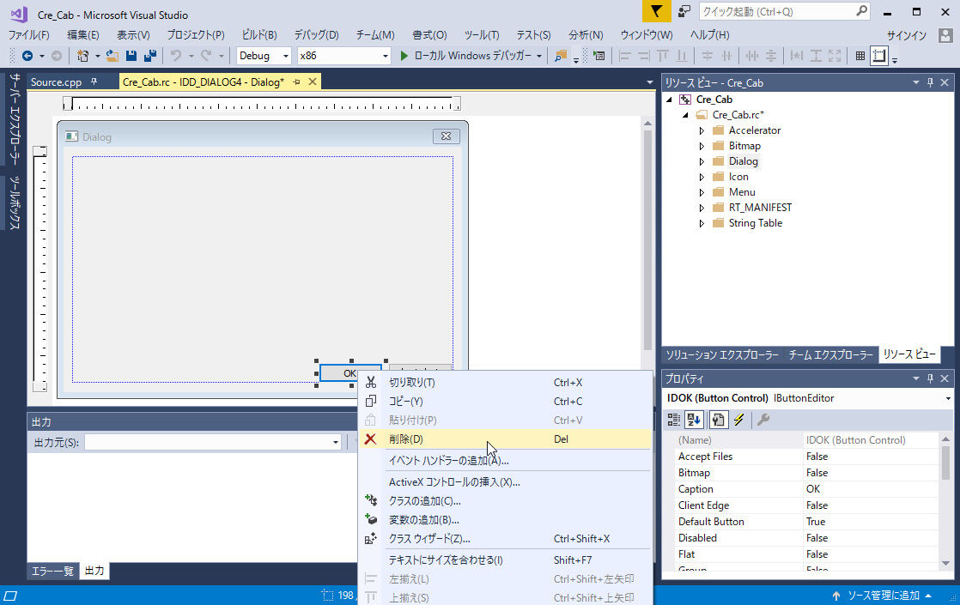Open the Format (書式) menu

point(429,35)
